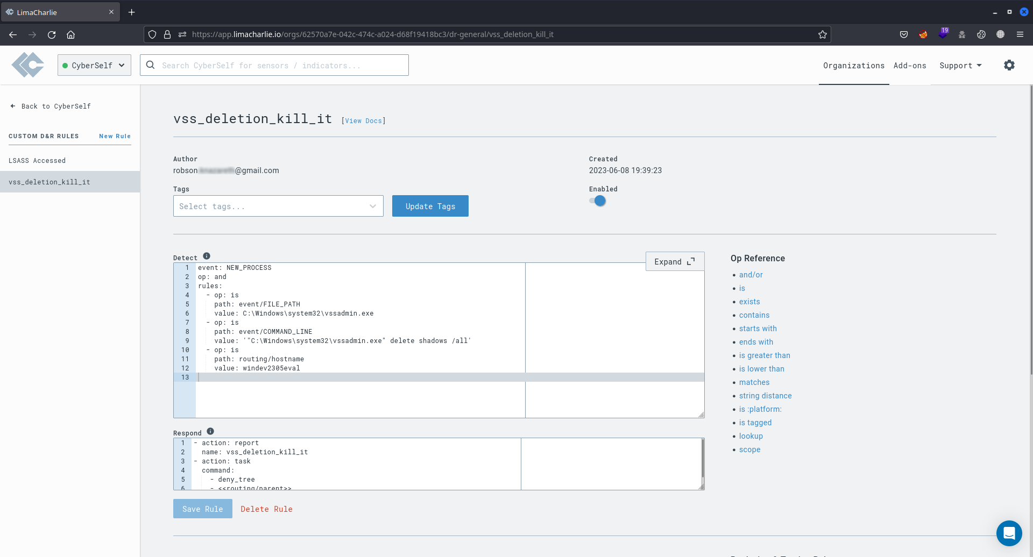Viewport: 1033px width, 557px height.
Task: Click the orange fox extension icon
Action: 923,34
